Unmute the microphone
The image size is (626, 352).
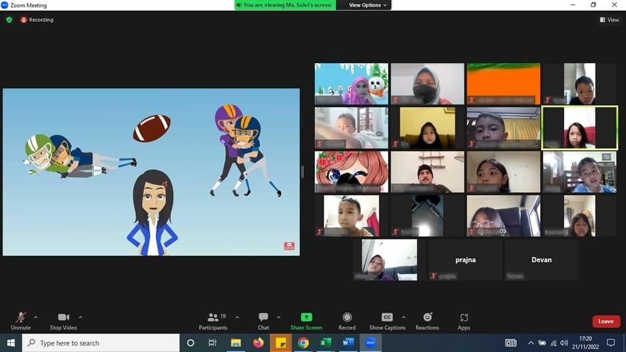[21, 320]
